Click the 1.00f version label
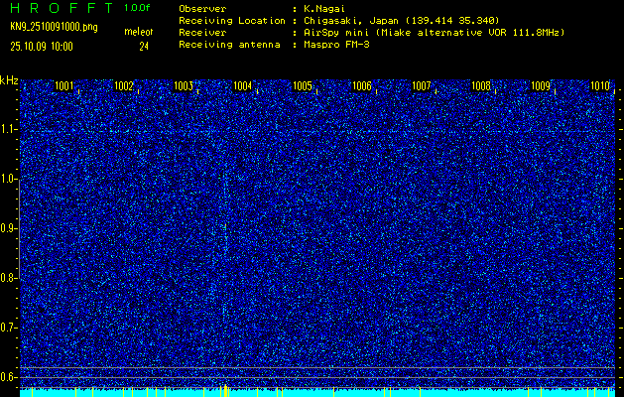Screen dimensions: 624x397 pos(138,7)
